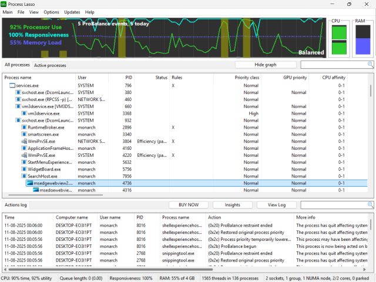Click the ApplicationFrameHost process icon
The width and height of the screenshot is (376, 282).
coord(24,148)
